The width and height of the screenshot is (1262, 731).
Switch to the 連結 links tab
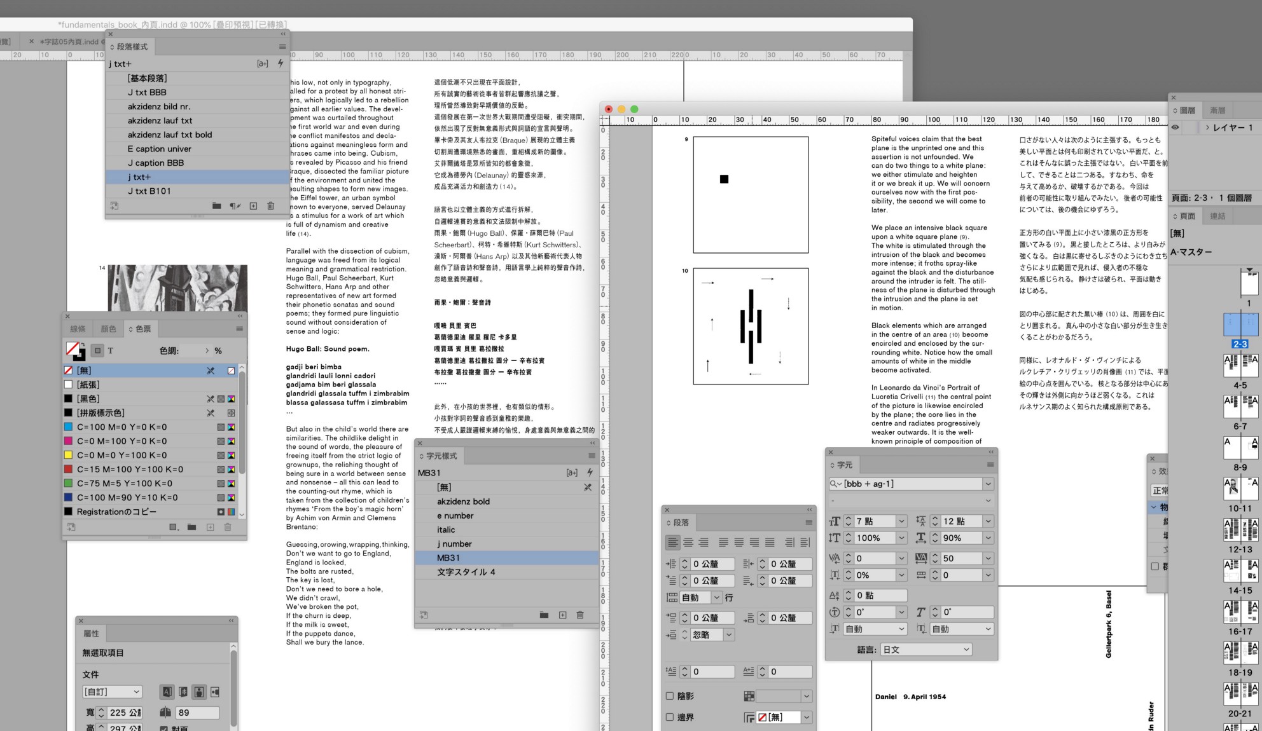pyautogui.click(x=1217, y=216)
